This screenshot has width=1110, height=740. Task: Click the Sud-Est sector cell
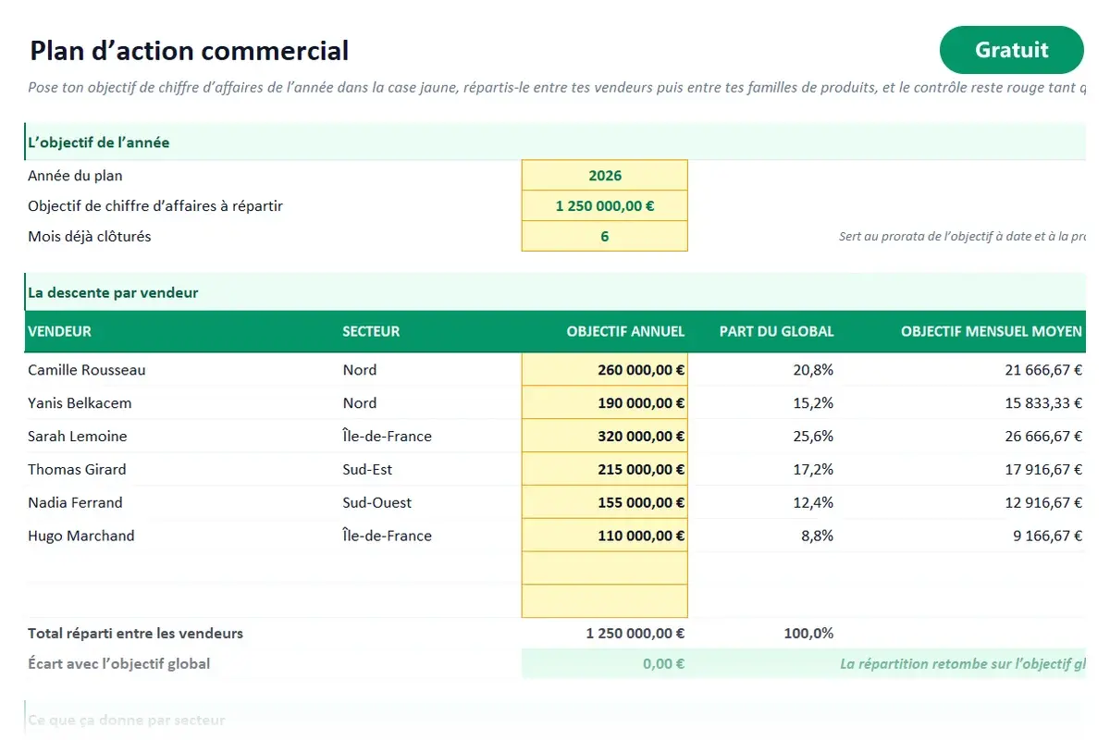coord(367,470)
